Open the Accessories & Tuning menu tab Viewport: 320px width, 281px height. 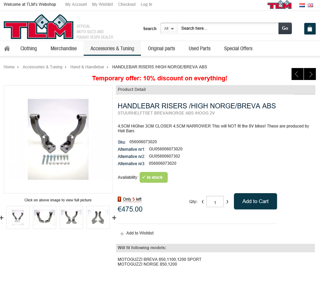point(112,49)
